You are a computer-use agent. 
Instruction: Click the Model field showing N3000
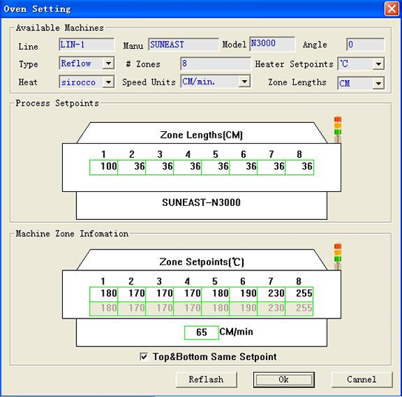click(x=272, y=44)
